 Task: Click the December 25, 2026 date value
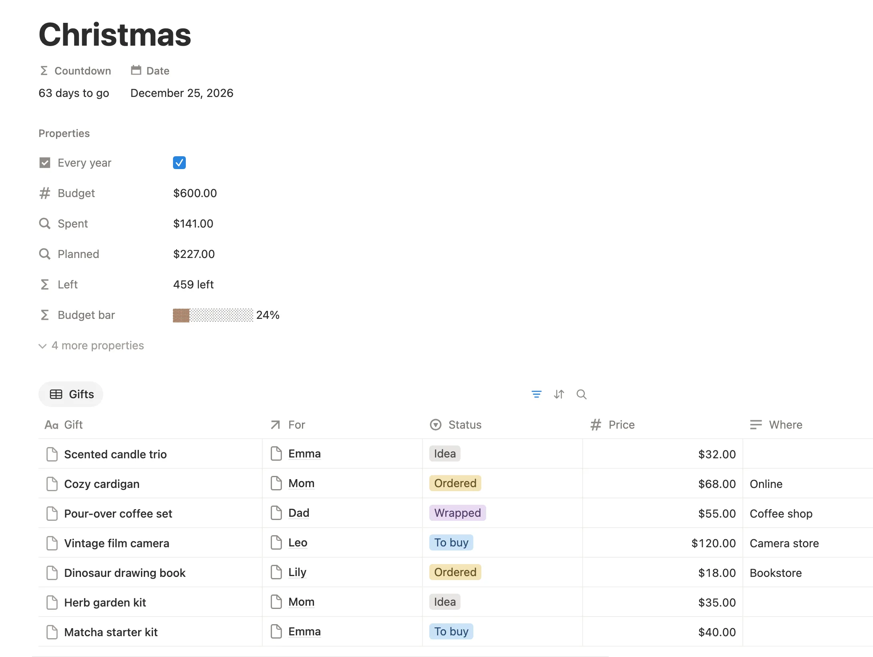pos(182,93)
